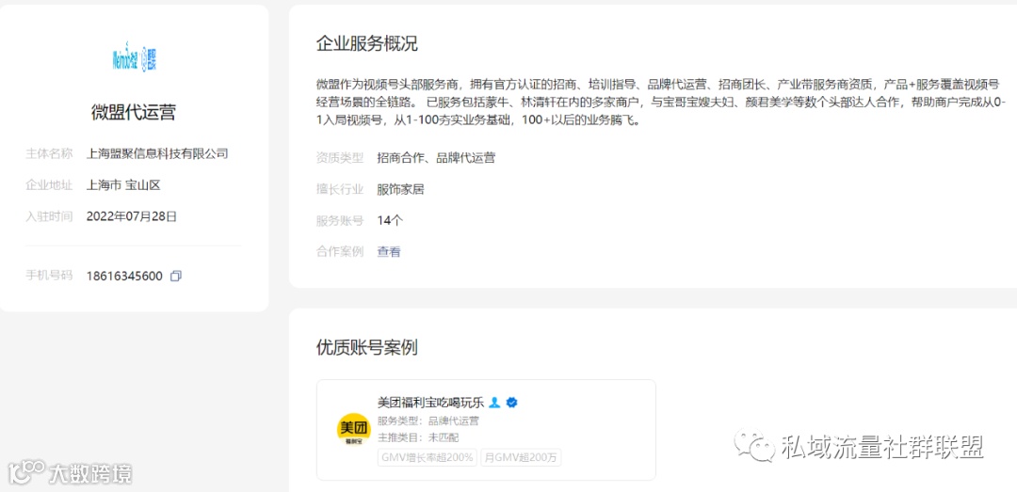1017x492 pixels.
Task: Click the address 上海市 宝山区
Action: tap(123, 185)
